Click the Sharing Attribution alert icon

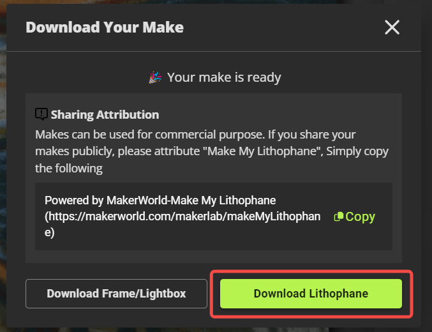point(41,114)
